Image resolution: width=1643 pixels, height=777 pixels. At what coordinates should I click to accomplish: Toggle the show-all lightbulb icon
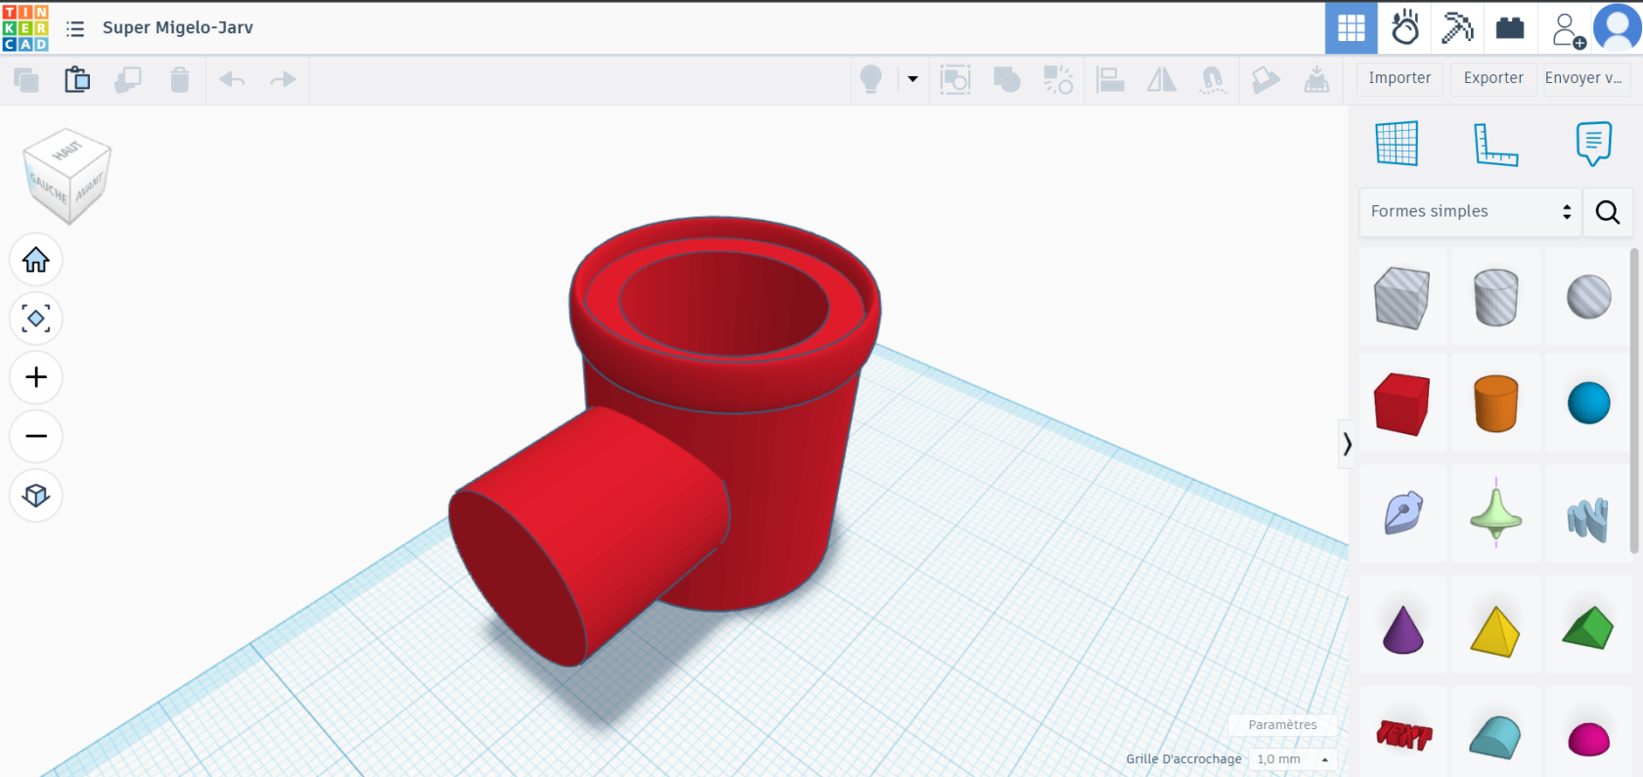870,79
